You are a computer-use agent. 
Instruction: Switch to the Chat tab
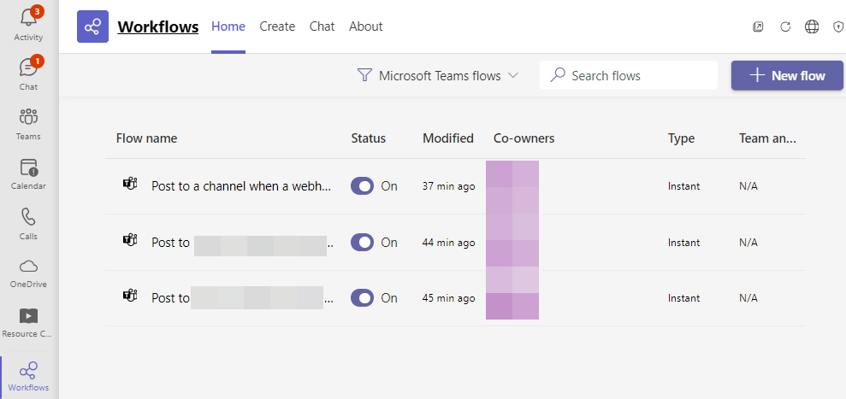[x=322, y=26]
